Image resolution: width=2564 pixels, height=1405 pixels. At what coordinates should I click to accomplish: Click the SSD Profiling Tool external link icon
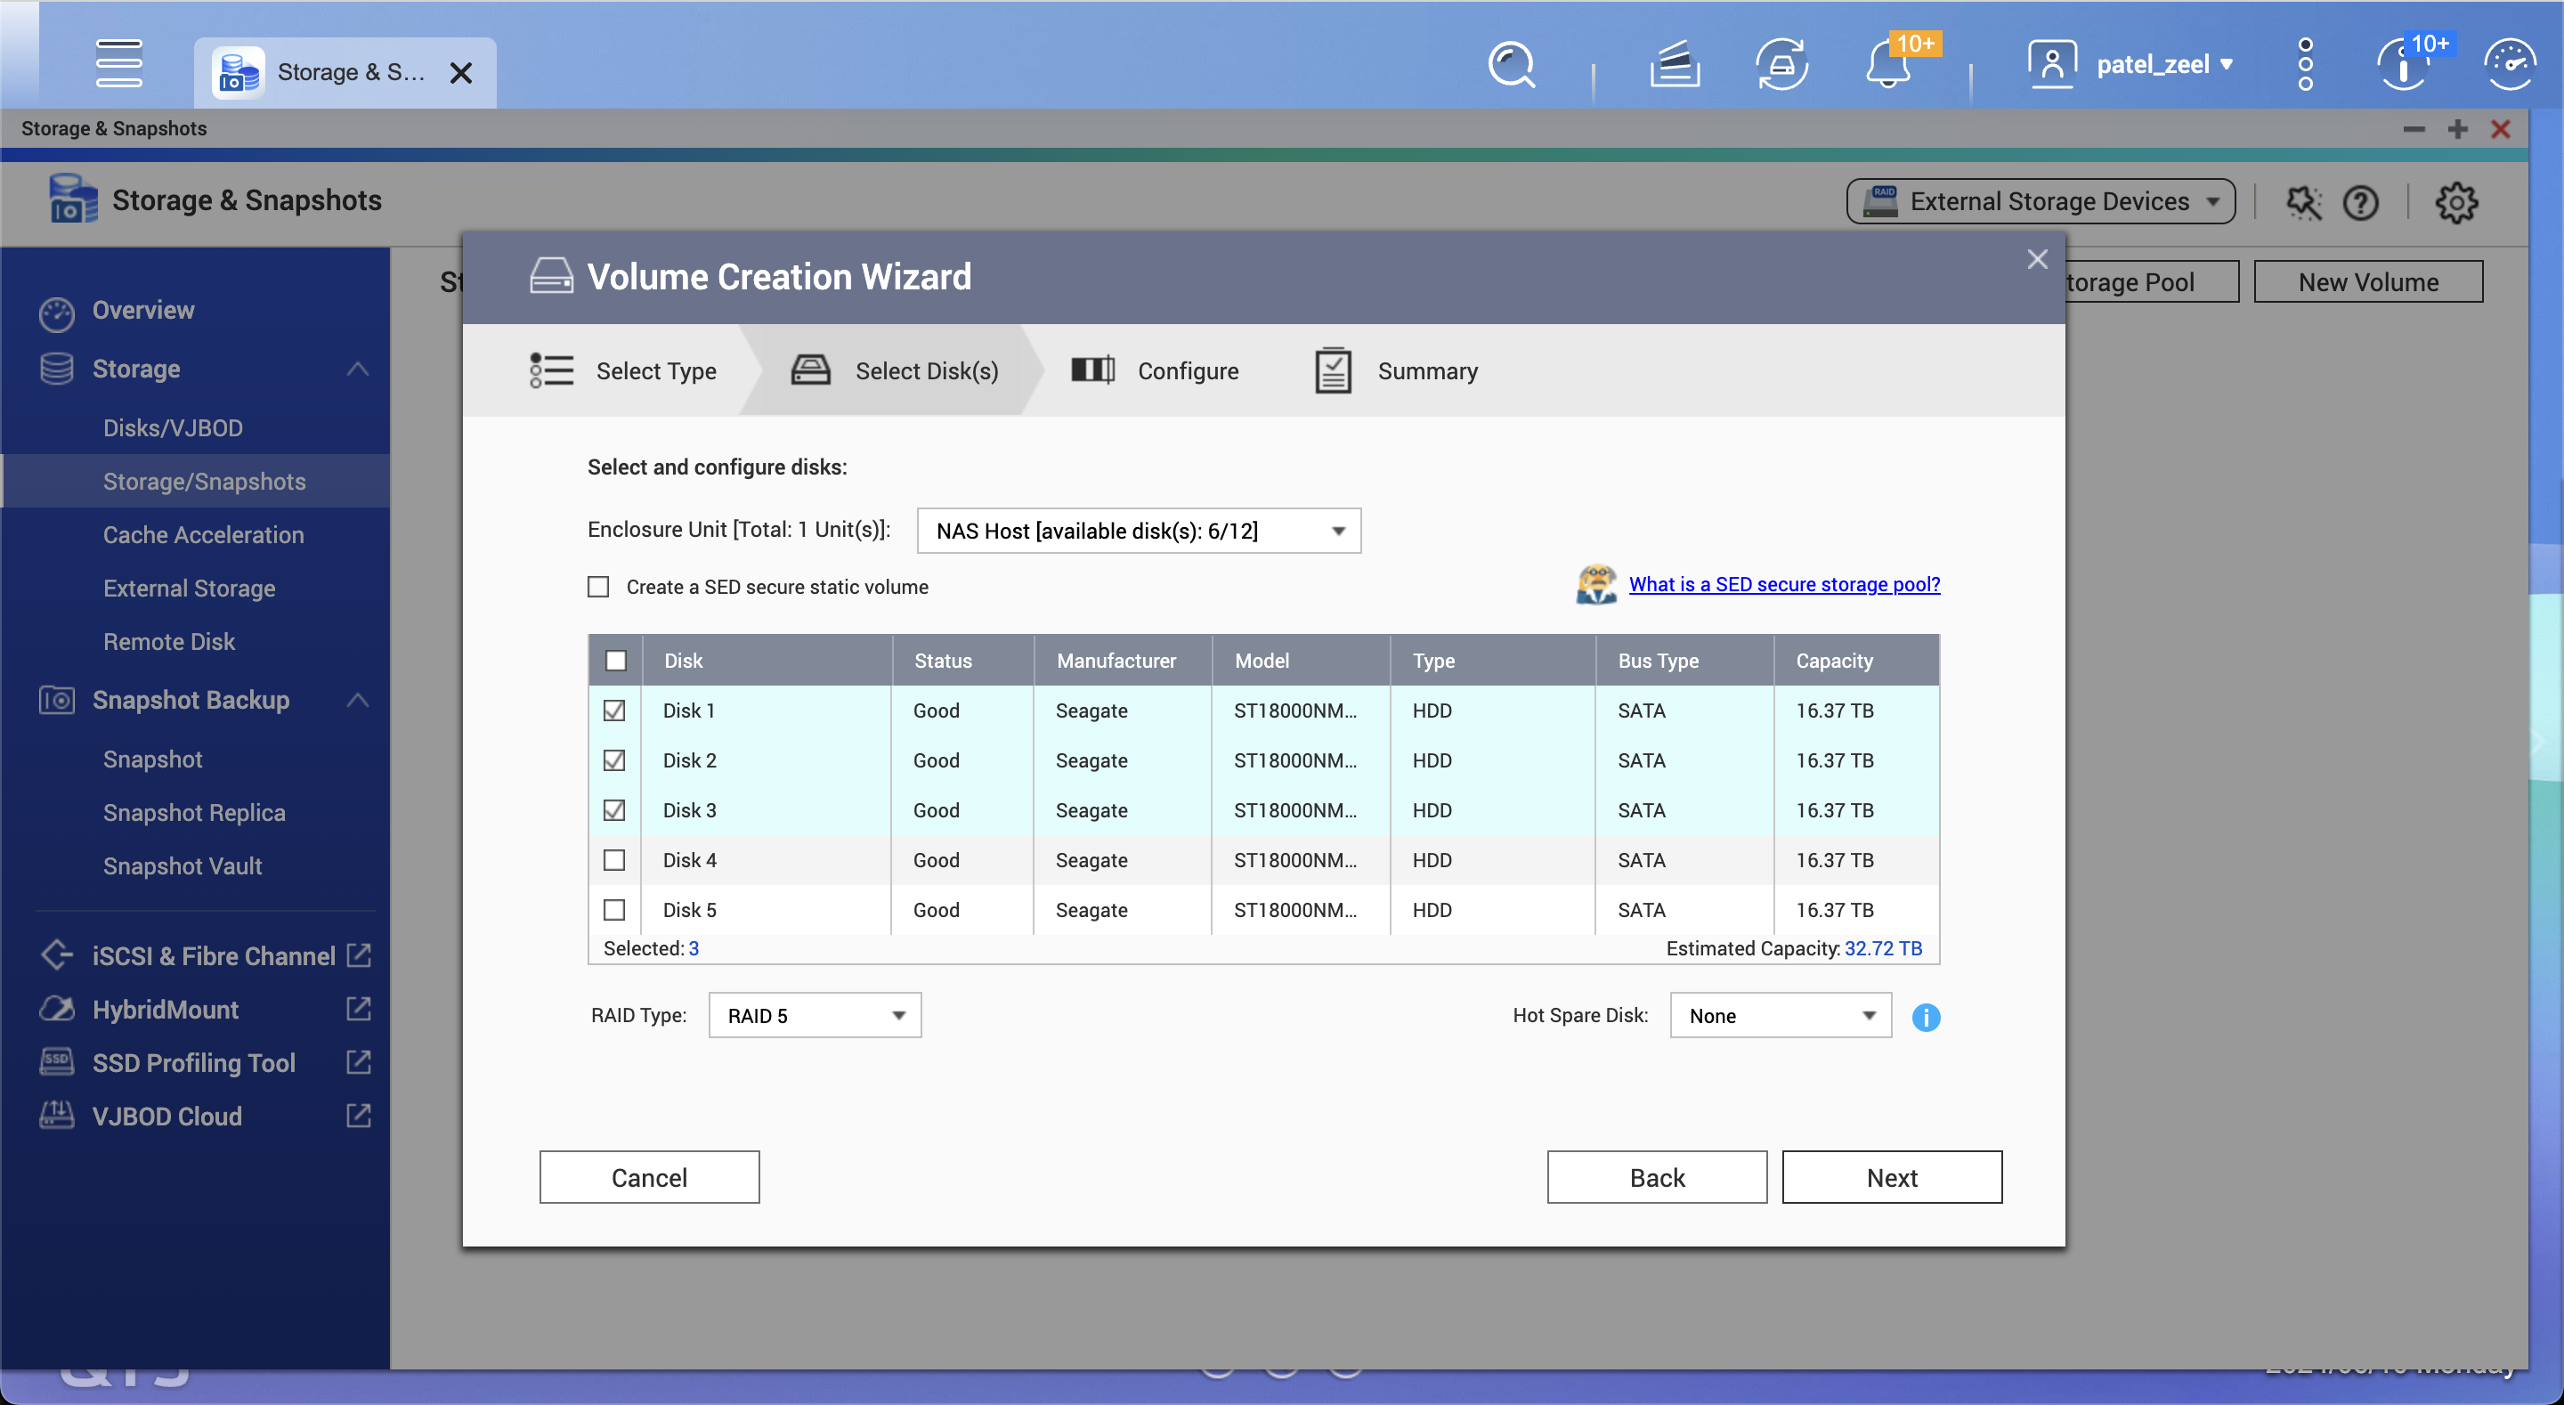click(x=358, y=1062)
